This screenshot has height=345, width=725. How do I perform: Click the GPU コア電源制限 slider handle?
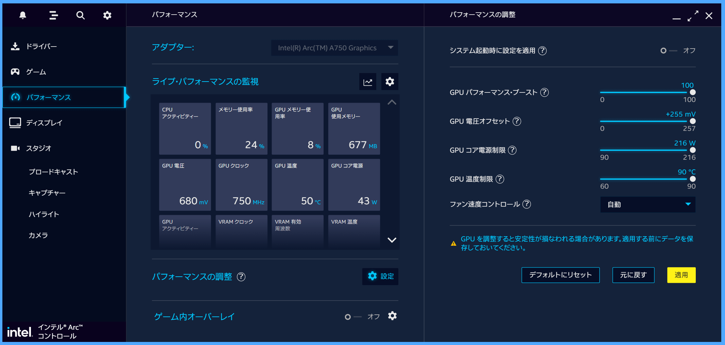[693, 150]
